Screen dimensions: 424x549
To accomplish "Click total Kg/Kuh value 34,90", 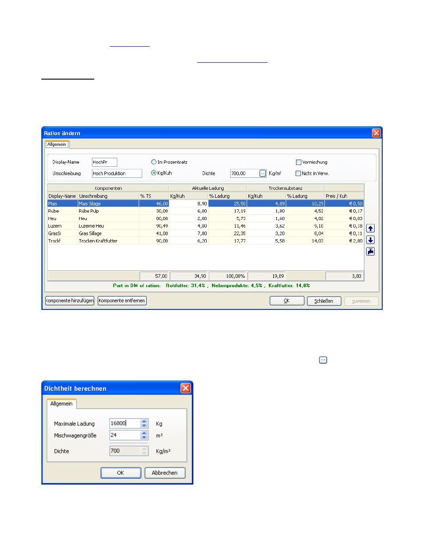I will (188, 276).
